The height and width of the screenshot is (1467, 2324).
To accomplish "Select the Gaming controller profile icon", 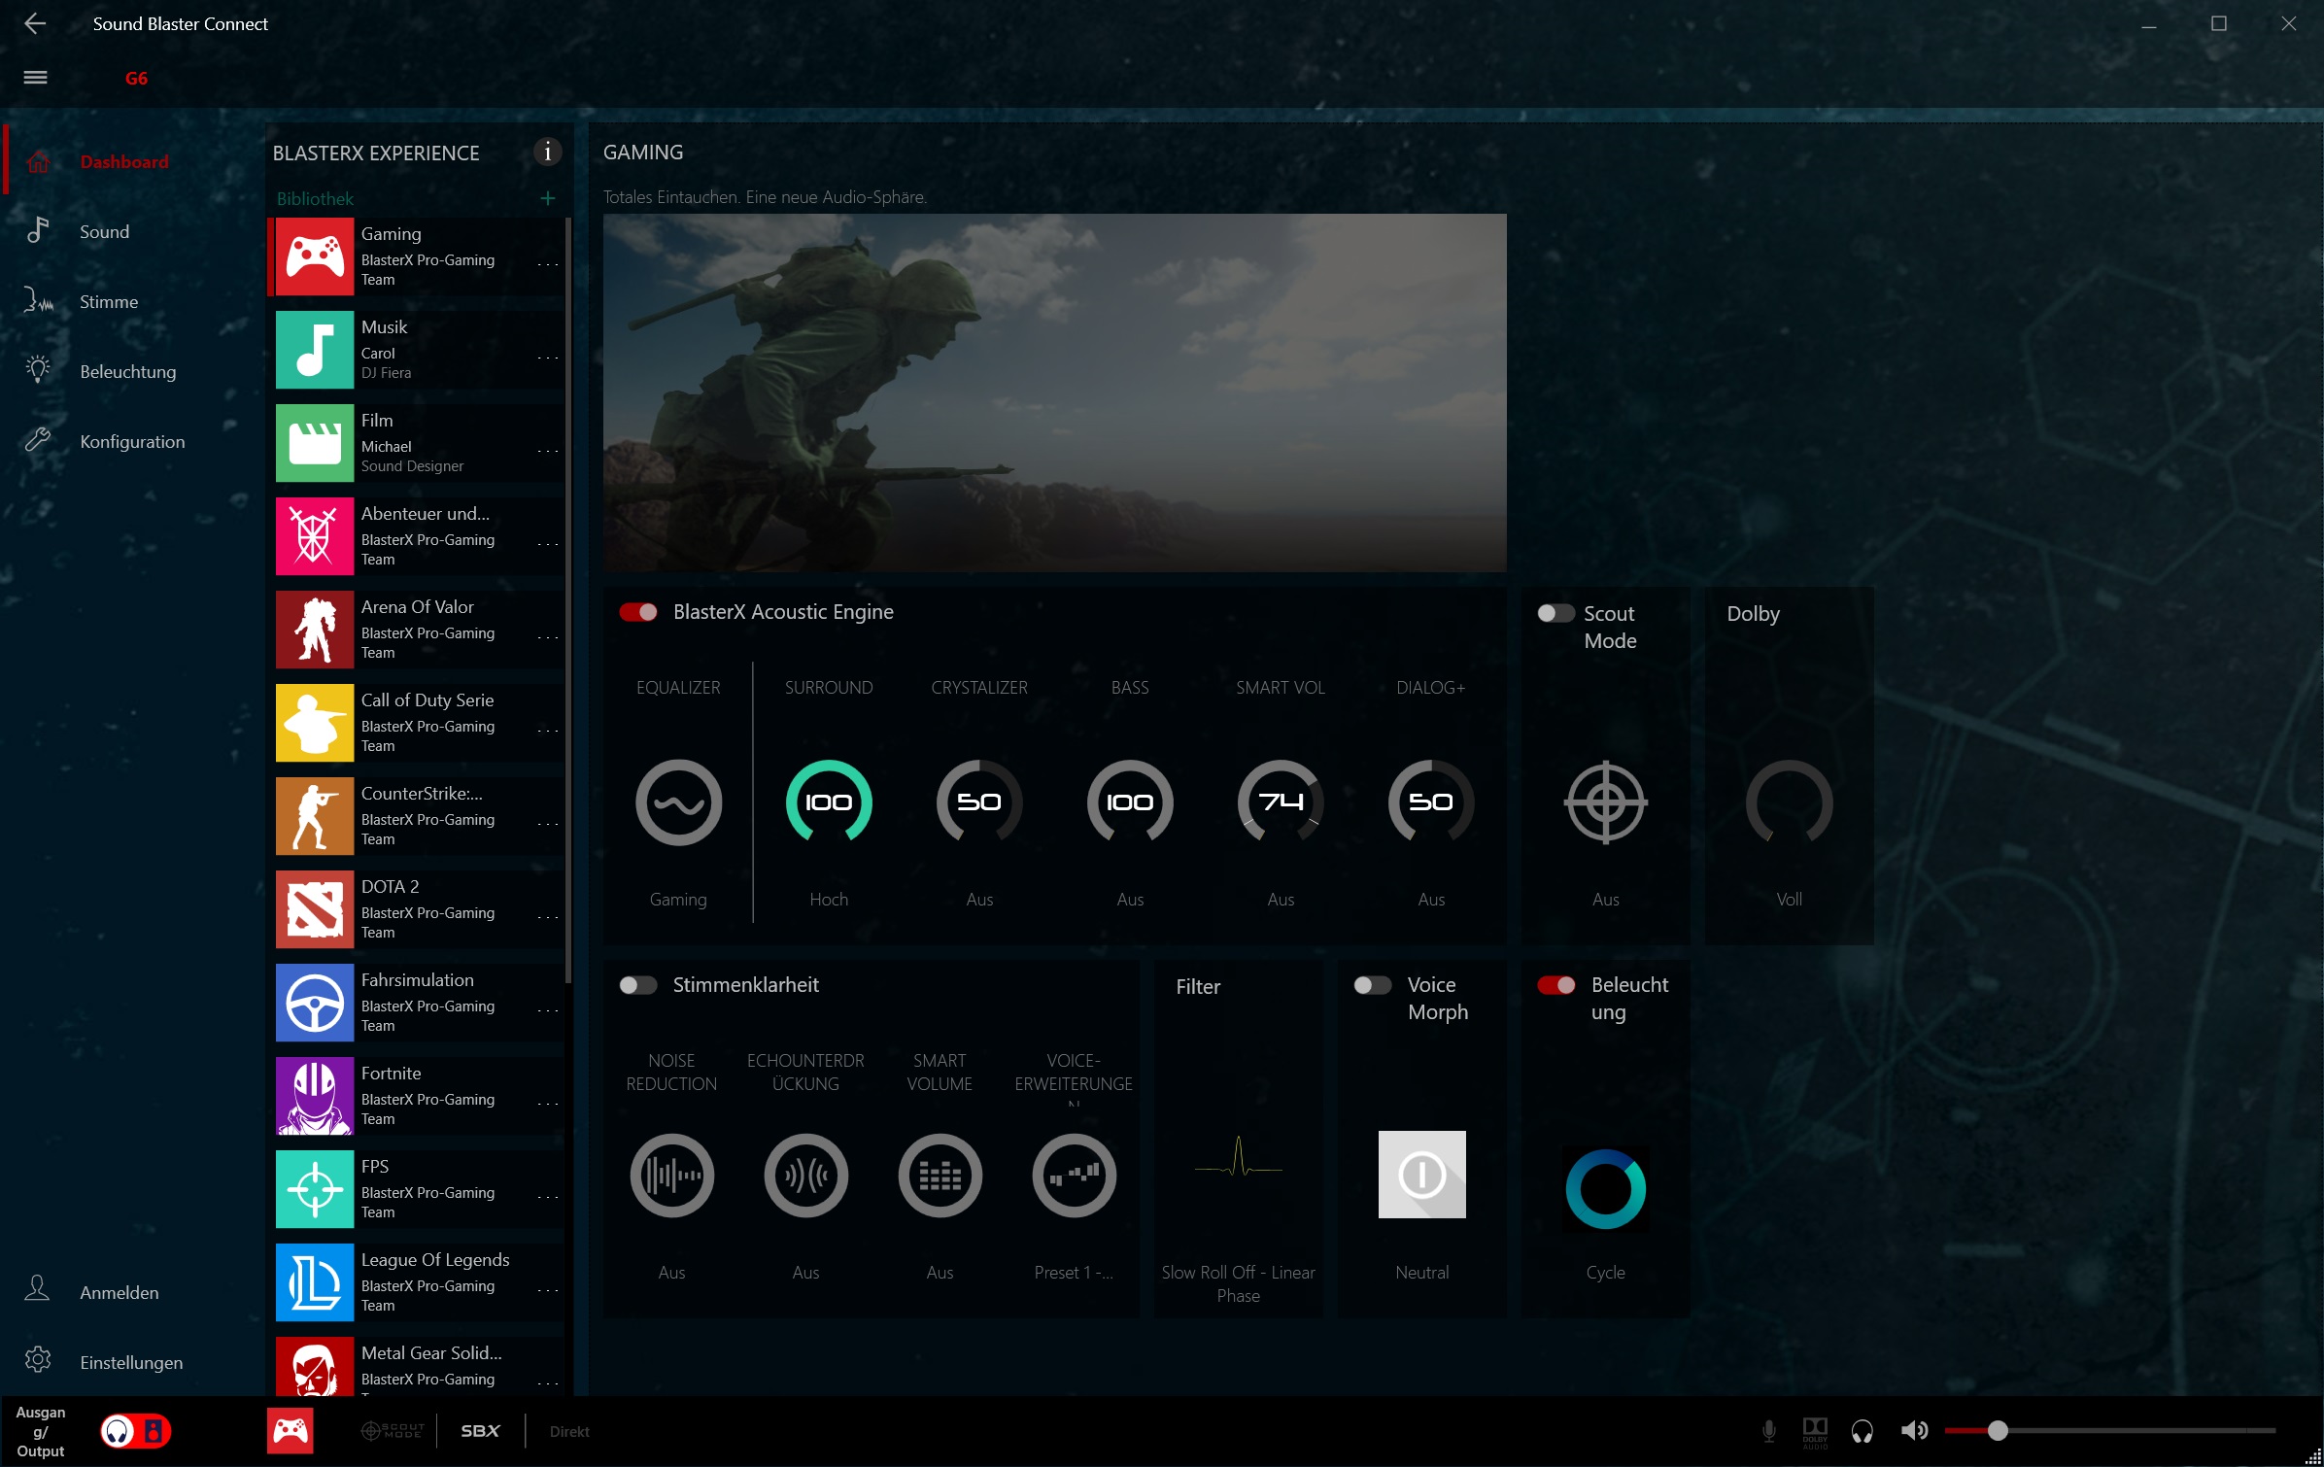I will (315, 256).
